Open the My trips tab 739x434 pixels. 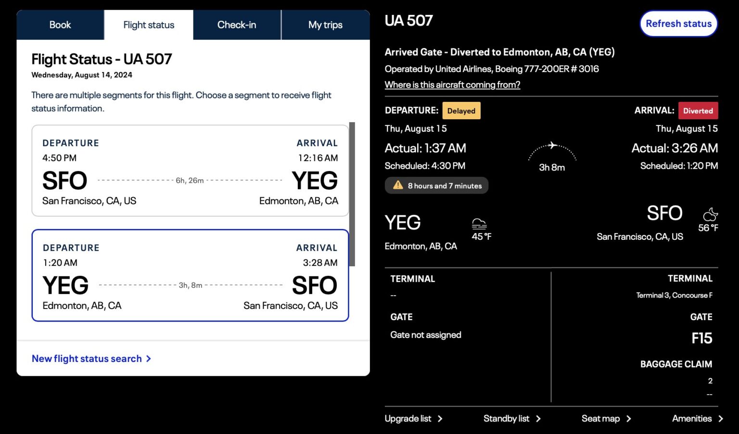pyautogui.click(x=325, y=25)
